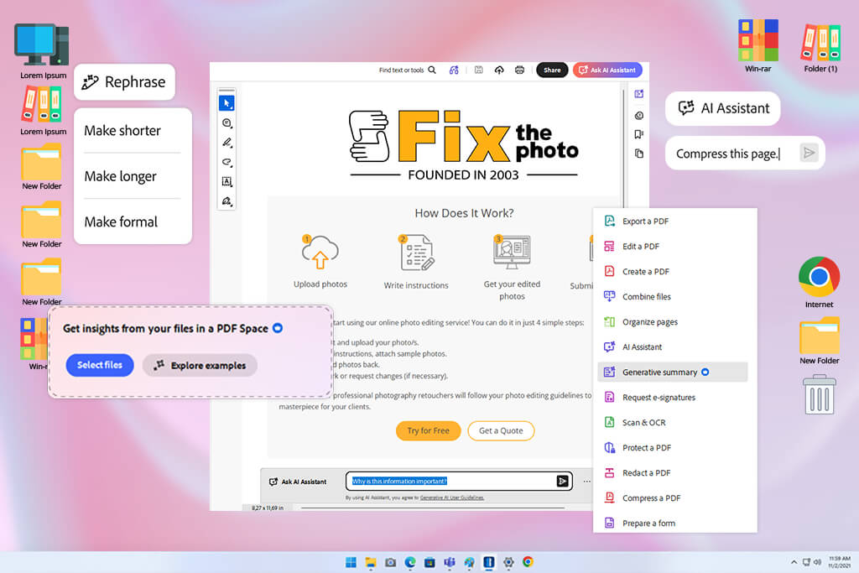This screenshot has width=859, height=573.
Task: Select the Make longer option
Action: point(133,176)
